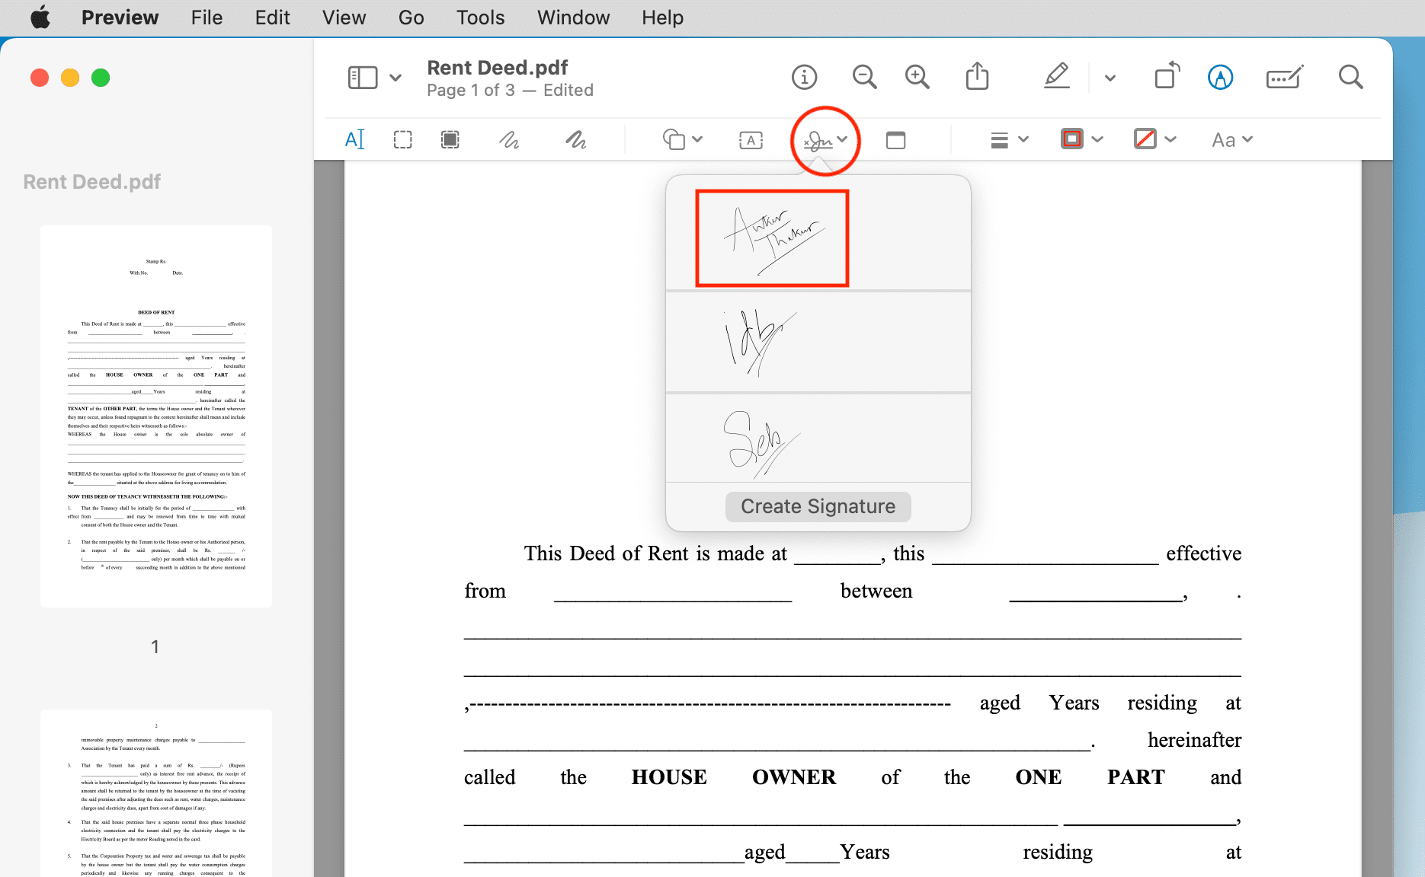1425x877 pixels.
Task: Click the Note tool icon
Action: coord(896,140)
